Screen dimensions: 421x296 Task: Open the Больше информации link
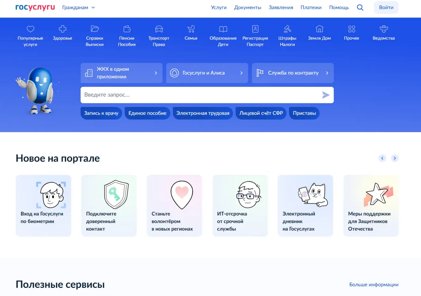pyautogui.click(x=374, y=284)
